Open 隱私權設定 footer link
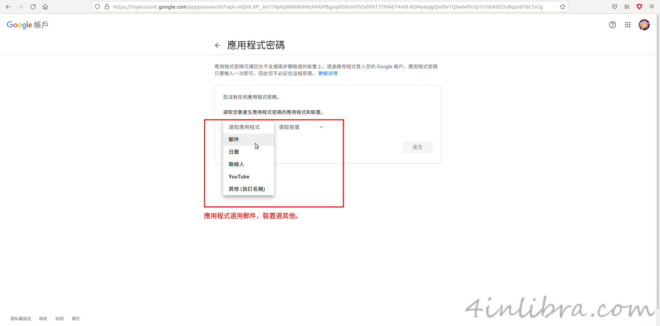This screenshot has width=660, height=326. [x=21, y=319]
